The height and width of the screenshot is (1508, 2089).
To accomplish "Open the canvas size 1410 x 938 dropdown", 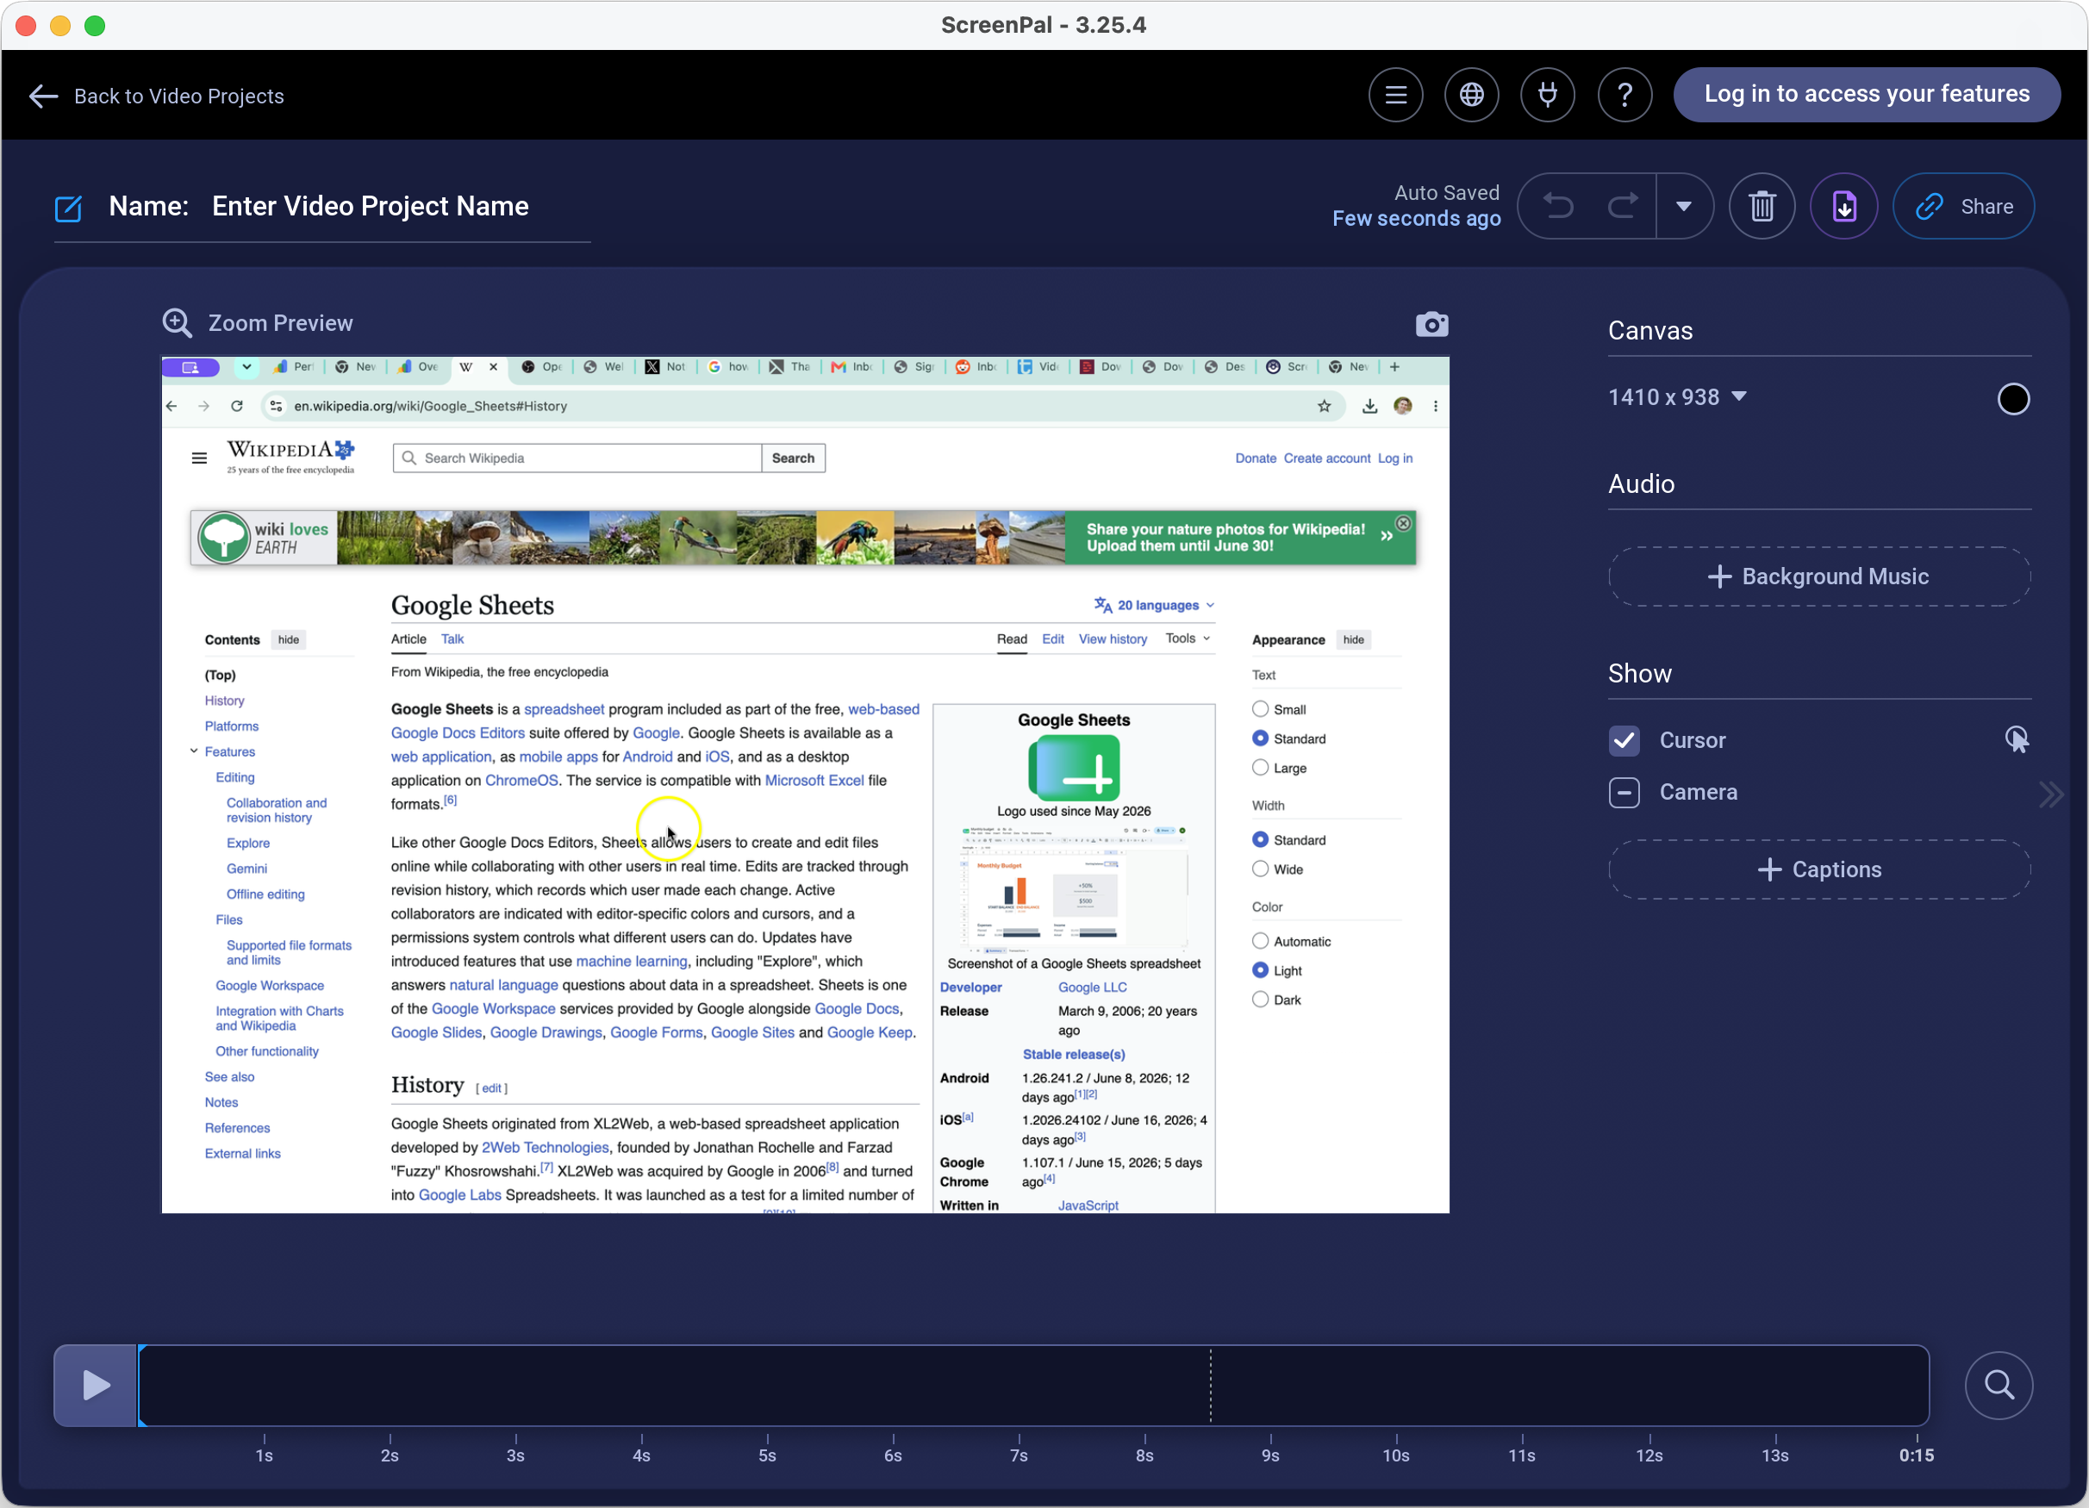I will [1677, 397].
